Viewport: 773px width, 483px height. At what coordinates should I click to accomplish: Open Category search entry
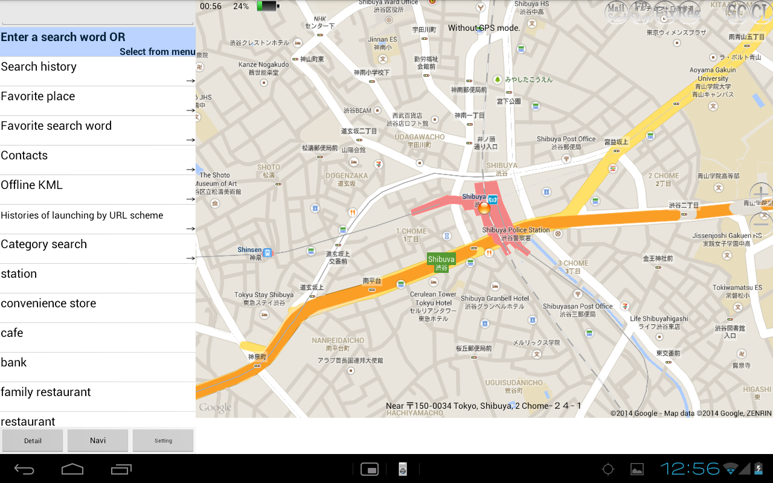[98, 249]
